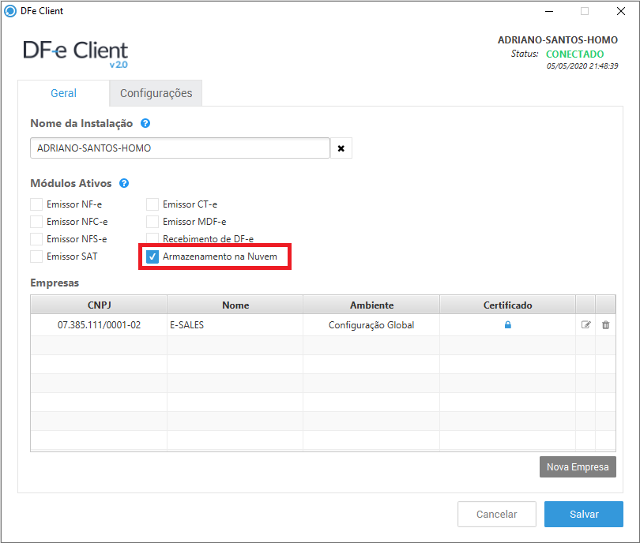This screenshot has width=640, height=543.
Task: Uncheck Armazenamento na Nuvem
Action: (x=153, y=257)
